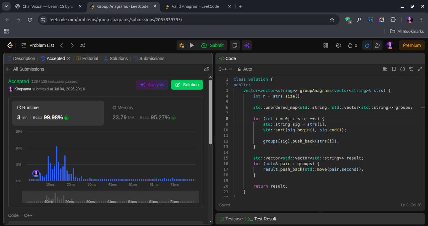The width and height of the screenshot is (428, 226).
Task: Click the runtime chart range slider
Action: click(x=111, y=197)
